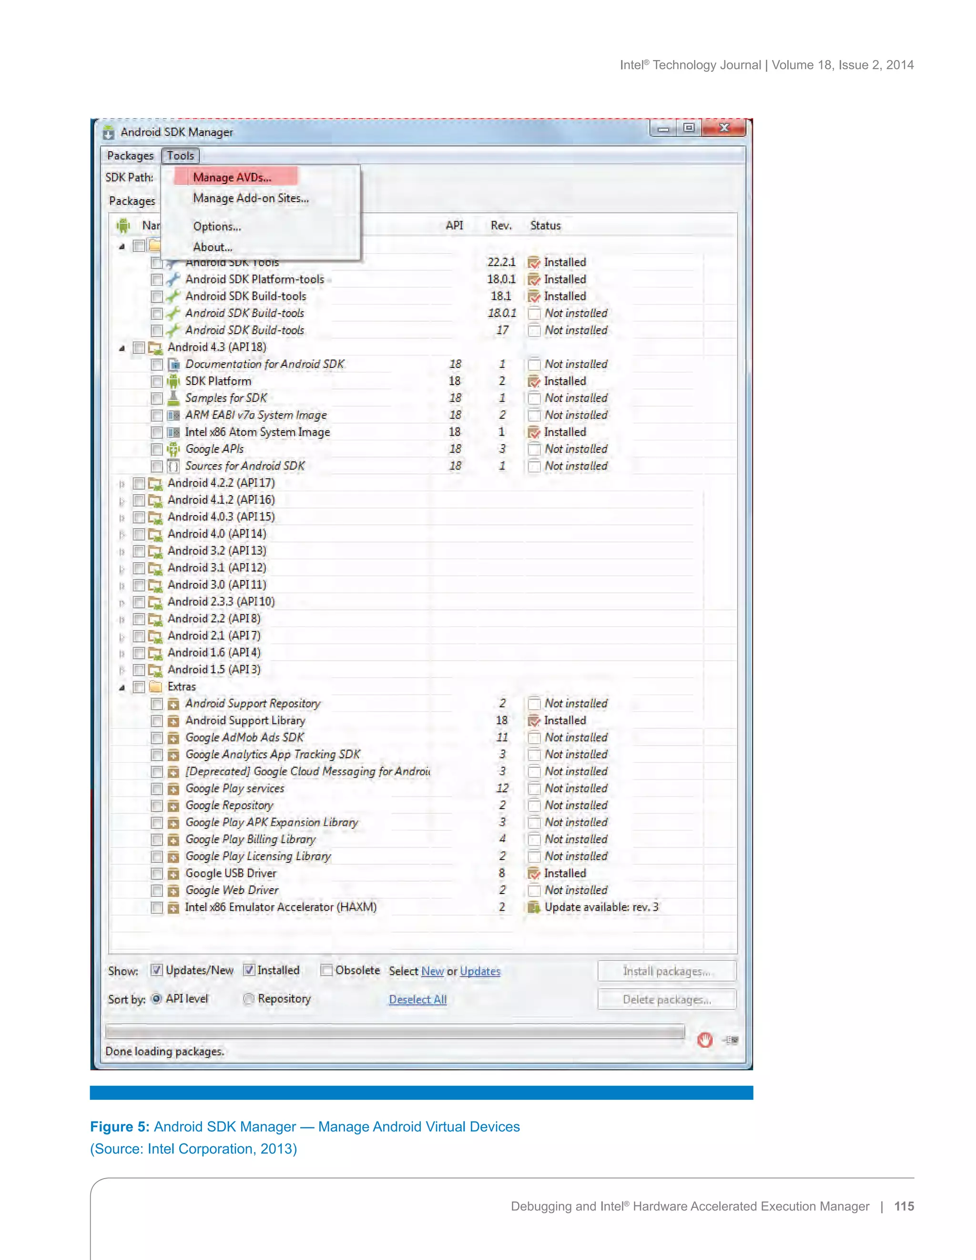This screenshot has height=1260, width=976.
Task: Click the Android robot icon in the Name column header
Action: pyautogui.click(x=123, y=225)
